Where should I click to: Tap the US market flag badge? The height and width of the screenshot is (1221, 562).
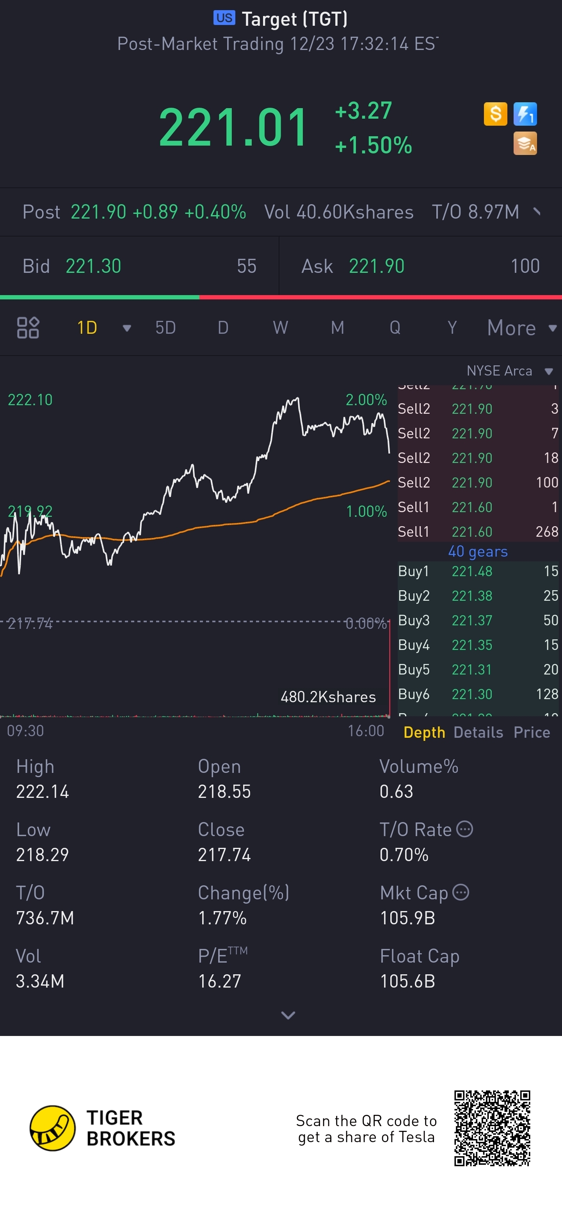pyautogui.click(x=224, y=18)
